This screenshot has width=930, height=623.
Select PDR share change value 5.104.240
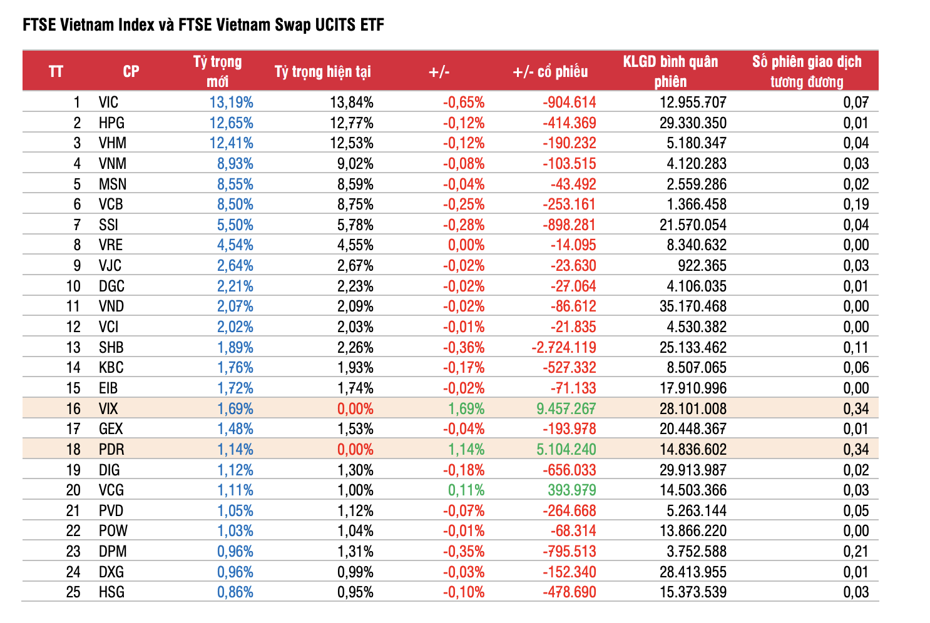pyautogui.click(x=566, y=450)
